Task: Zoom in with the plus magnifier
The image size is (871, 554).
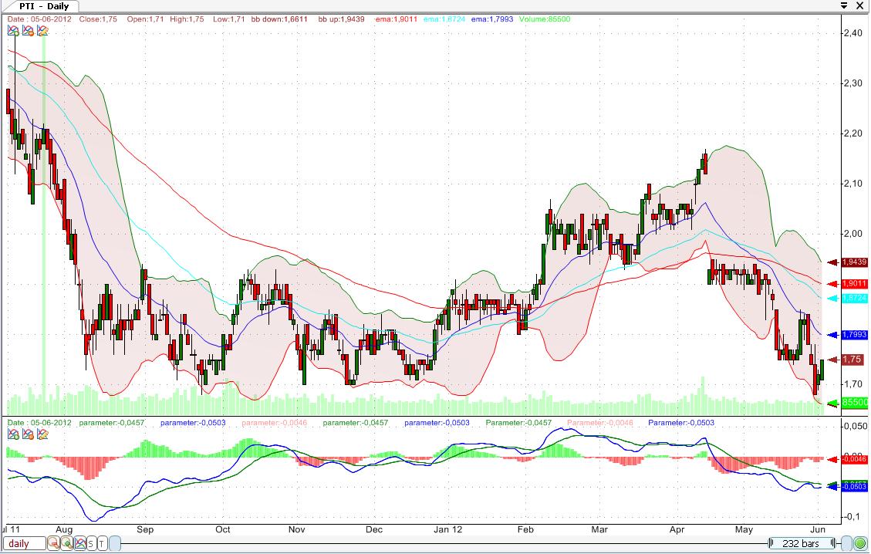Action: [66, 543]
